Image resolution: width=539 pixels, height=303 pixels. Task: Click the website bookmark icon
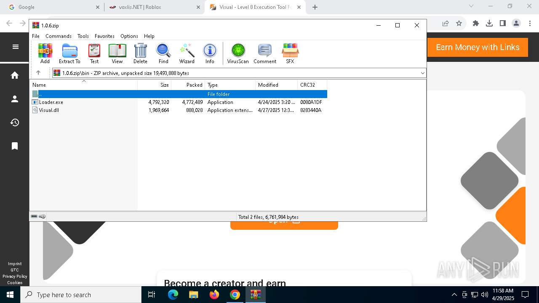(15, 146)
